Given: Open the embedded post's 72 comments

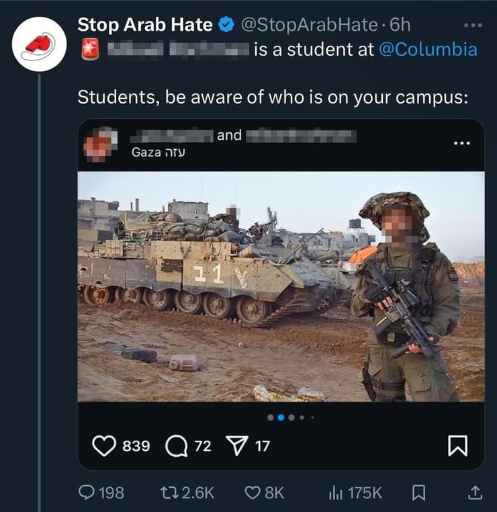Looking at the screenshot, I should pyautogui.click(x=175, y=445).
